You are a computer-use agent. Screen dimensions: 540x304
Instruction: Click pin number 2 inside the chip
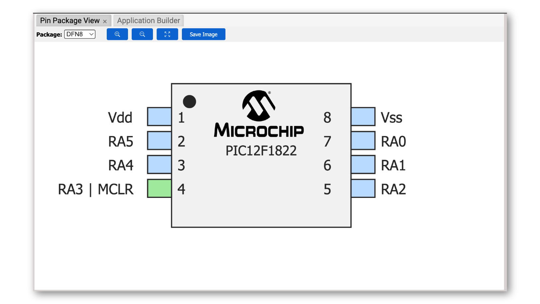pyautogui.click(x=181, y=141)
